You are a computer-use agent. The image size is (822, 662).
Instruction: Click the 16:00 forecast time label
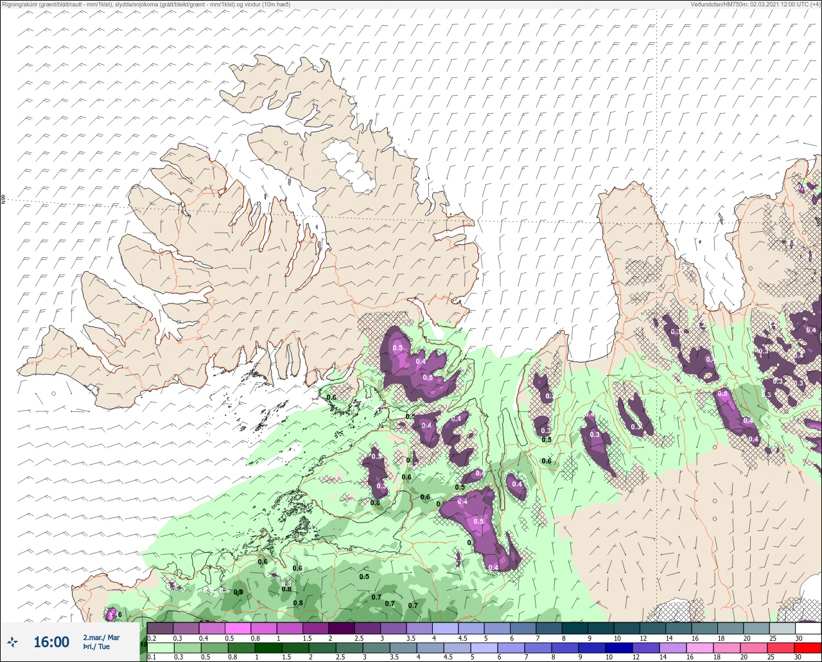click(51, 642)
